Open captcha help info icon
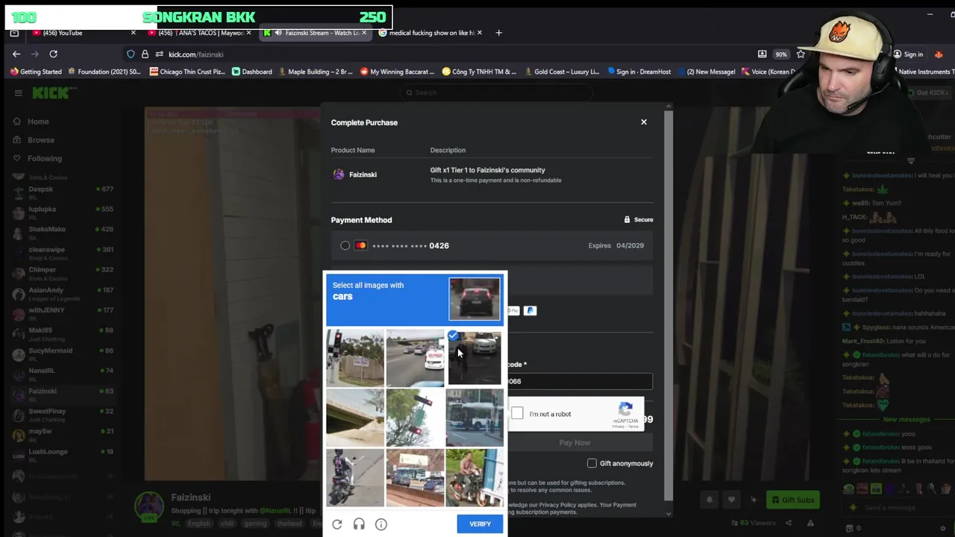The height and width of the screenshot is (537, 955). (x=381, y=524)
